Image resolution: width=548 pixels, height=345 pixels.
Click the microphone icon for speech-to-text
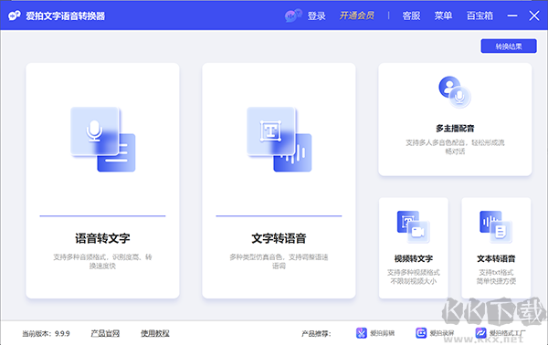point(102,139)
